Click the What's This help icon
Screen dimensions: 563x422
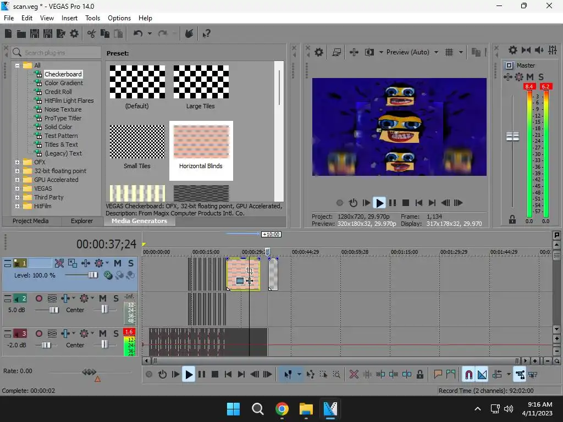click(206, 34)
